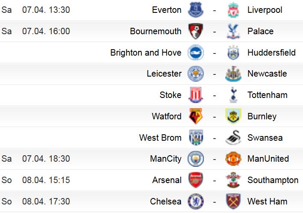
Task: Select the Chelsea lion crest
Action: pyautogui.click(x=196, y=201)
